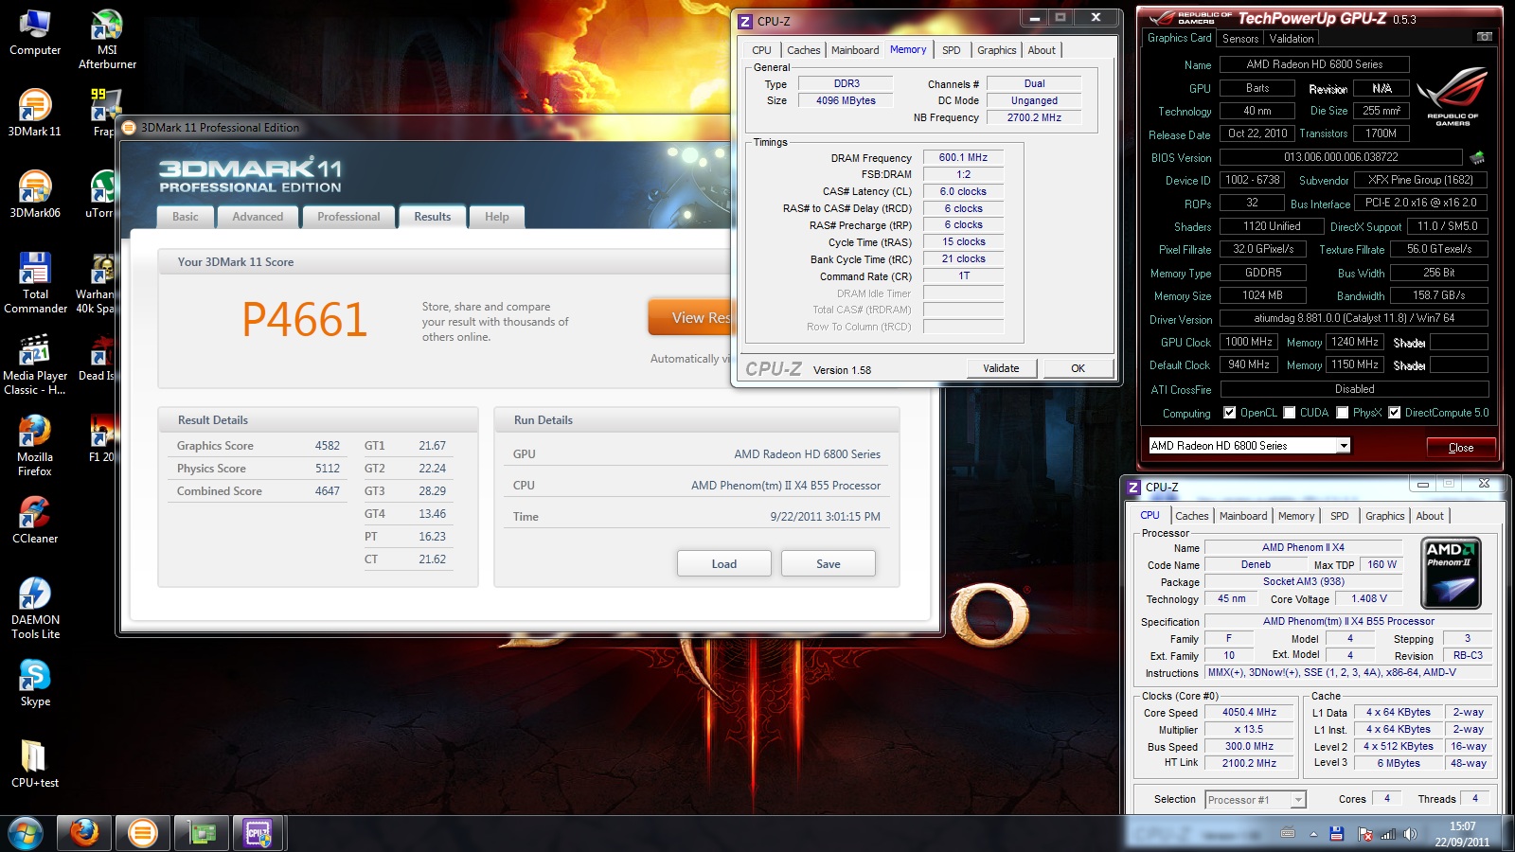The width and height of the screenshot is (1515, 852).
Task: Click the Core Speed 4050.4 MHz value
Action: (x=1249, y=713)
